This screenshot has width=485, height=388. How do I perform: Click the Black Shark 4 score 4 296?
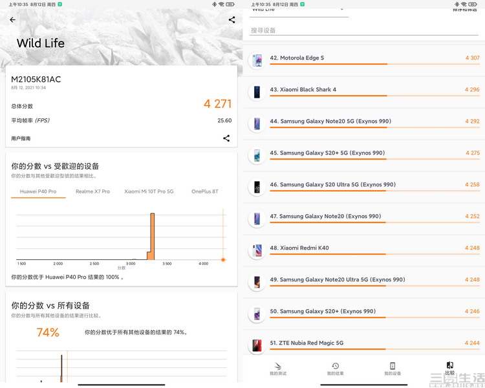pos(472,89)
